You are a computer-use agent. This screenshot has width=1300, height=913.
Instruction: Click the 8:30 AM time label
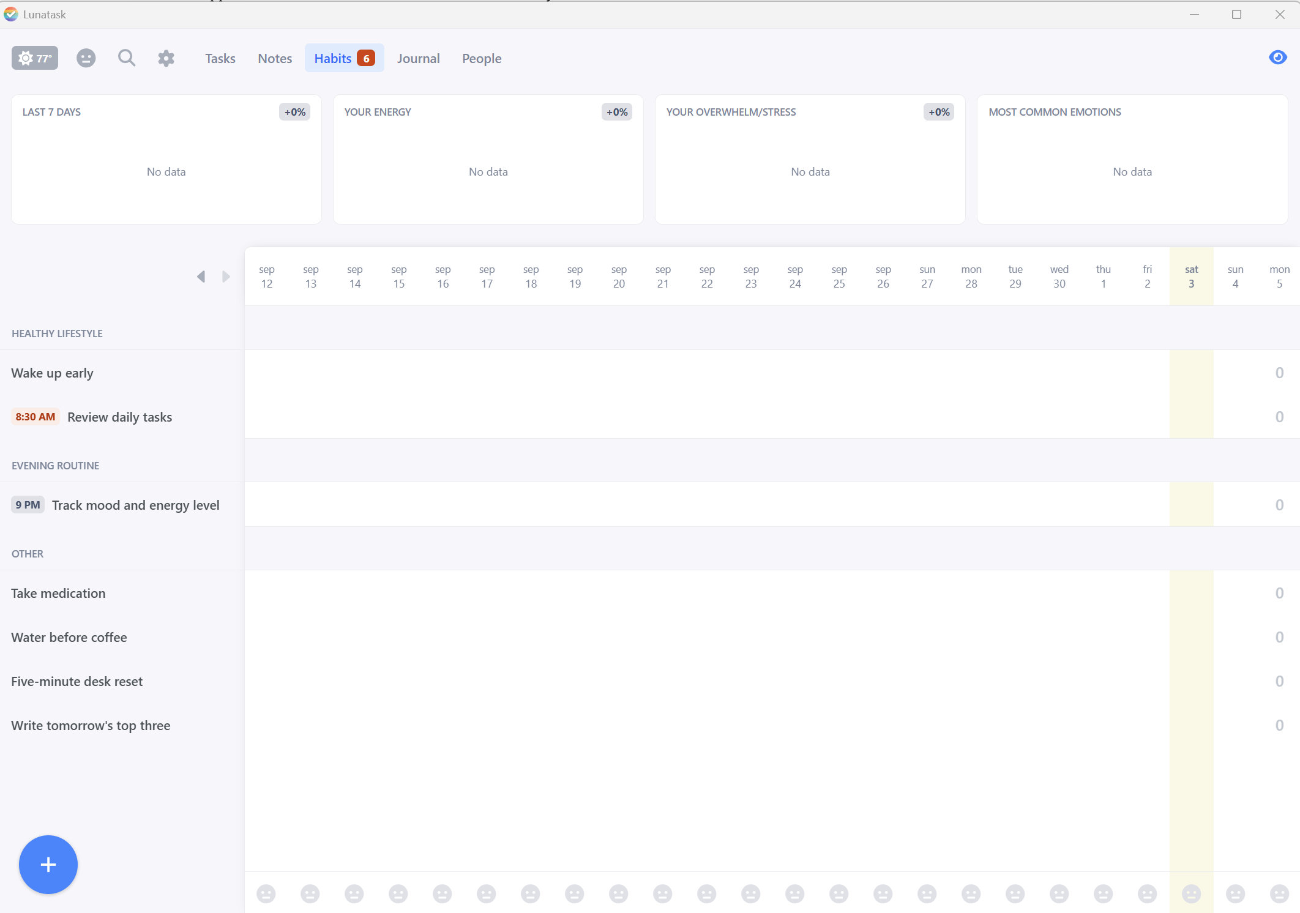coord(35,417)
